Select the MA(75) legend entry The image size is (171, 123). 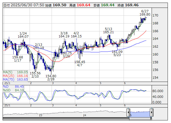coord(15,79)
